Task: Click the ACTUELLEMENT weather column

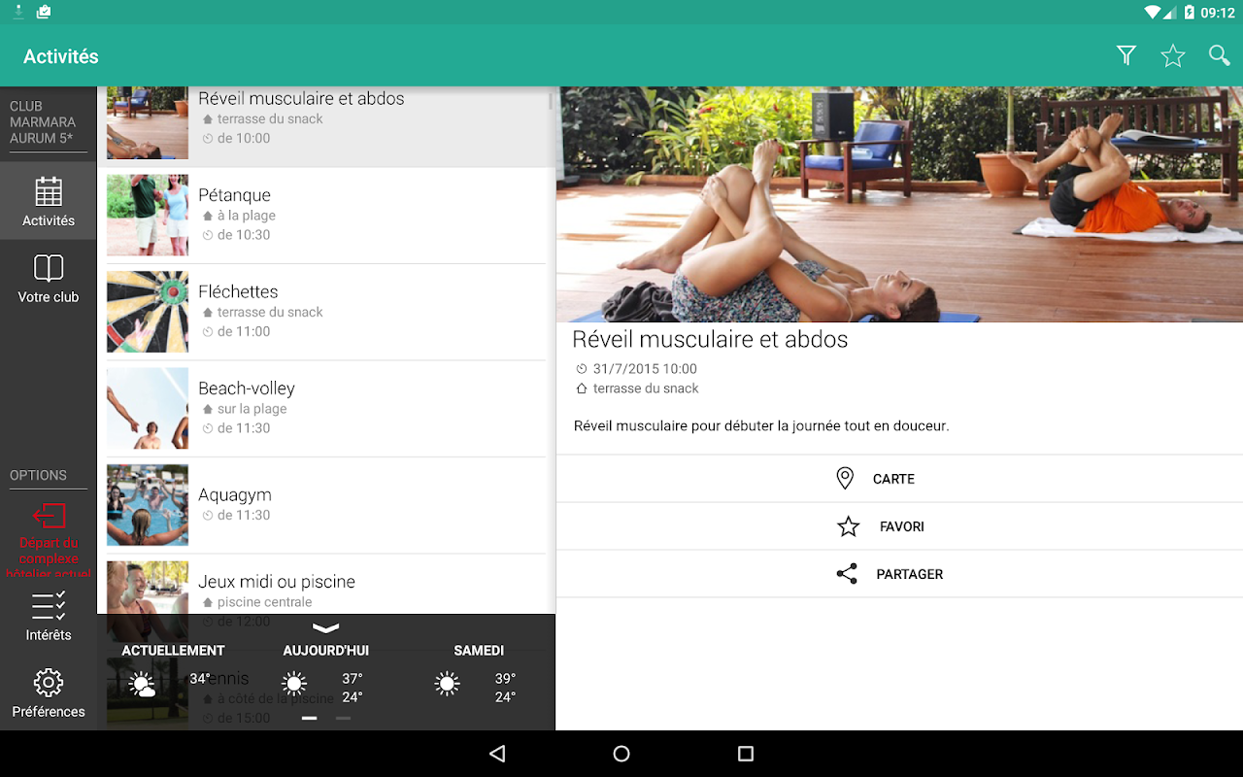Action: (x=173, y=672)
